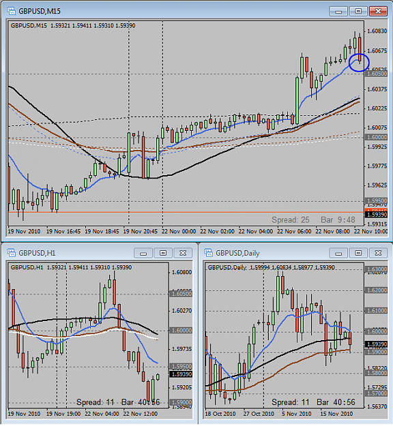The height and width of the screenshot is (426, 393).
Task: Click the M15 chart OHLC header line
Action: 73,25
